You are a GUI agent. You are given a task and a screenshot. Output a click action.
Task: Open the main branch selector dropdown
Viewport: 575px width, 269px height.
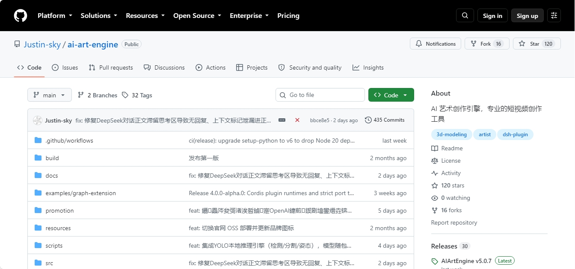[x=49, y=95]
